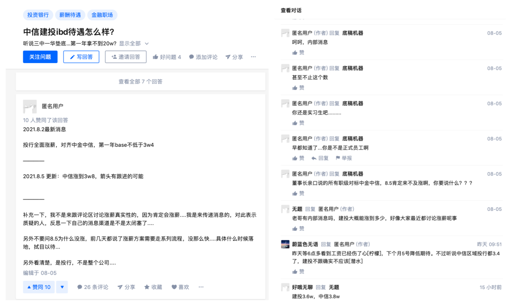The image size is (511, 306).
Task: Open the question's more options ellipsis
Action: point(253,57)
